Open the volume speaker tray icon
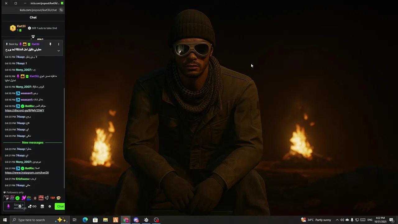This screenshot has width=398, height=224. [342, 220]
